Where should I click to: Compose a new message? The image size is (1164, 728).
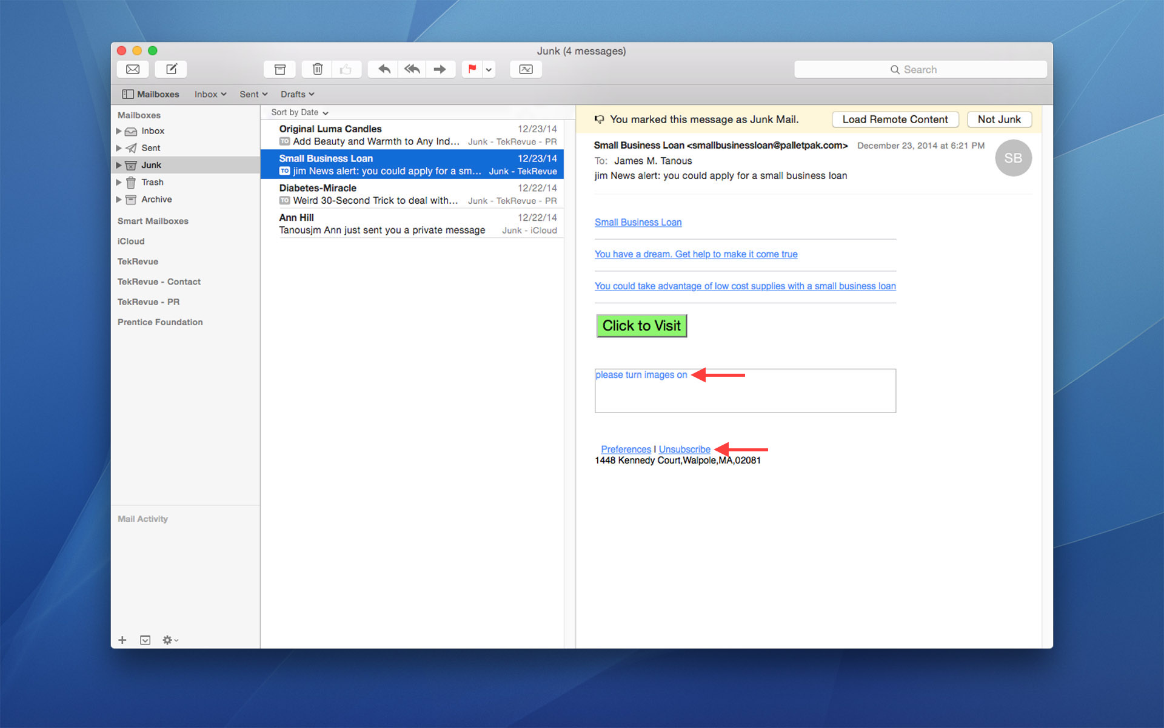(171, 69)
